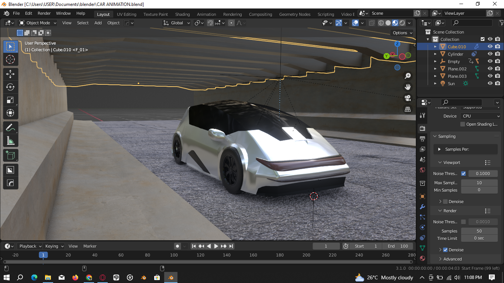Hide Cube.010 with its eye icon
The image size is (504, 283).
click(x=490, y=46)
